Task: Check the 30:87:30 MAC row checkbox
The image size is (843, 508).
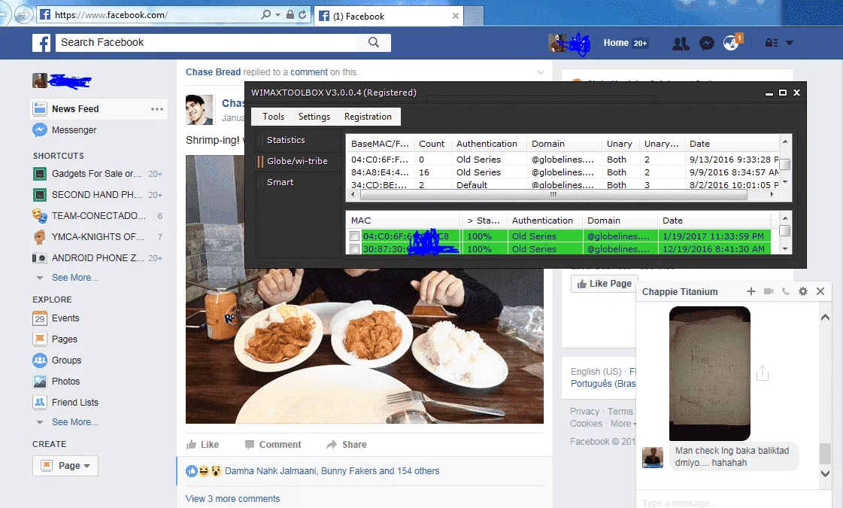Action: [x=354, y=249]
